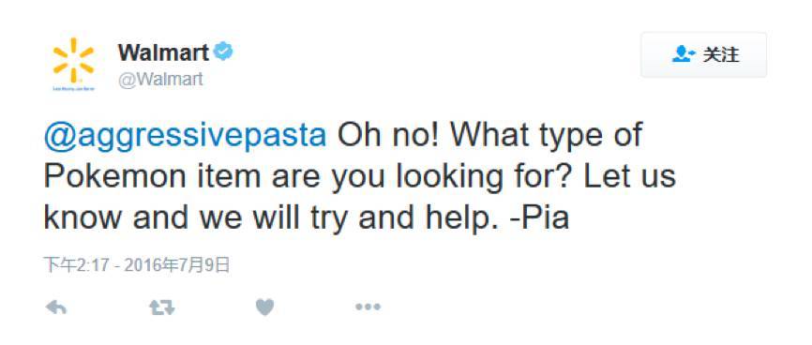812x345 pixels.
Task: Open the three-dot more options menu
Action: coord(368,307)
